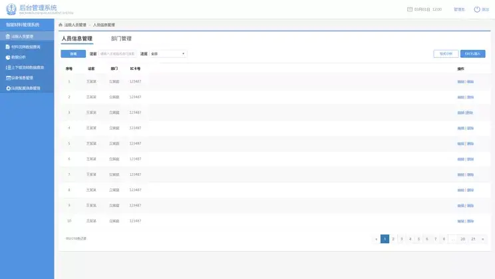Switch to the 部门管理 tab
The width and height of the screenshot is (495, 279).
point(121,39)
